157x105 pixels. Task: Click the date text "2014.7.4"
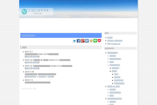coord(29,80)
